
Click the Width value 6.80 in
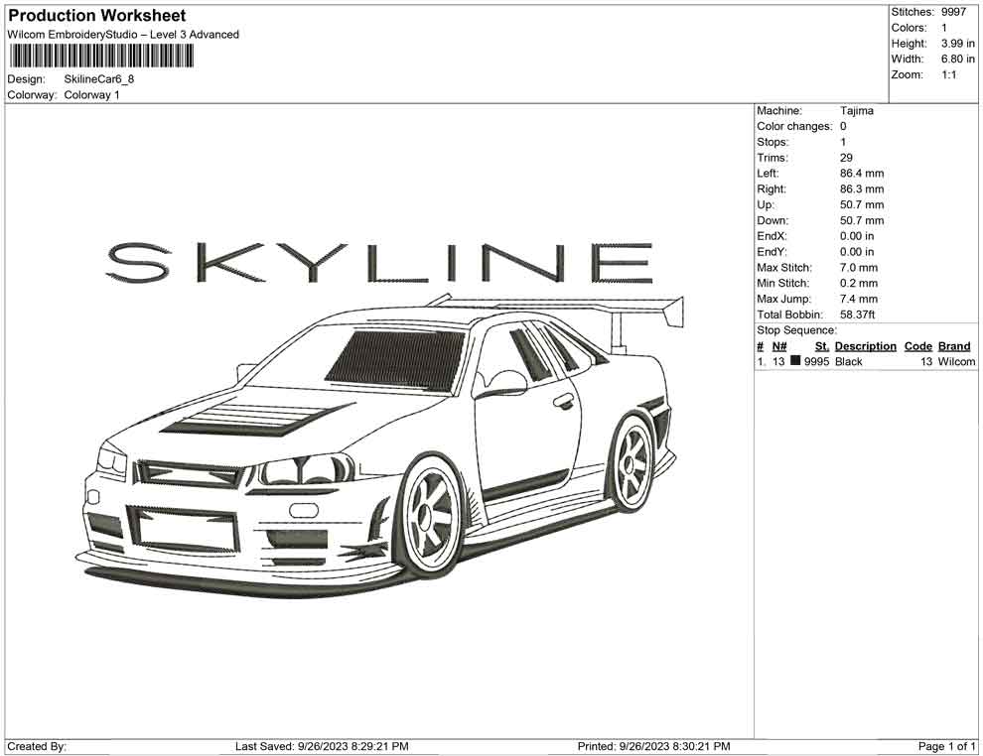[x=957, y=59]
